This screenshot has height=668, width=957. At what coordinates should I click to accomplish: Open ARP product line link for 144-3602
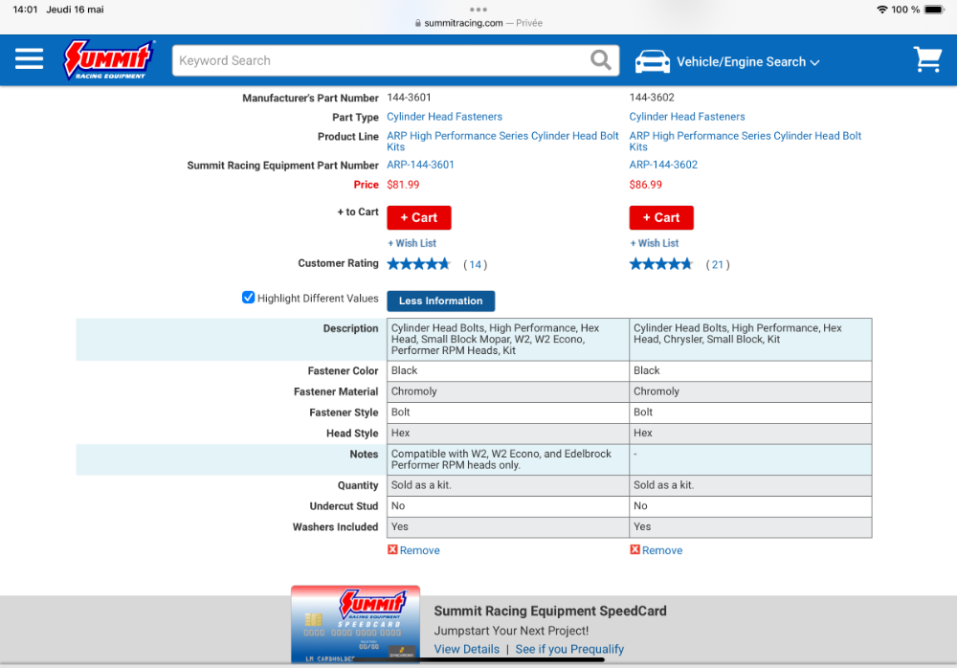tap(746, 141)
